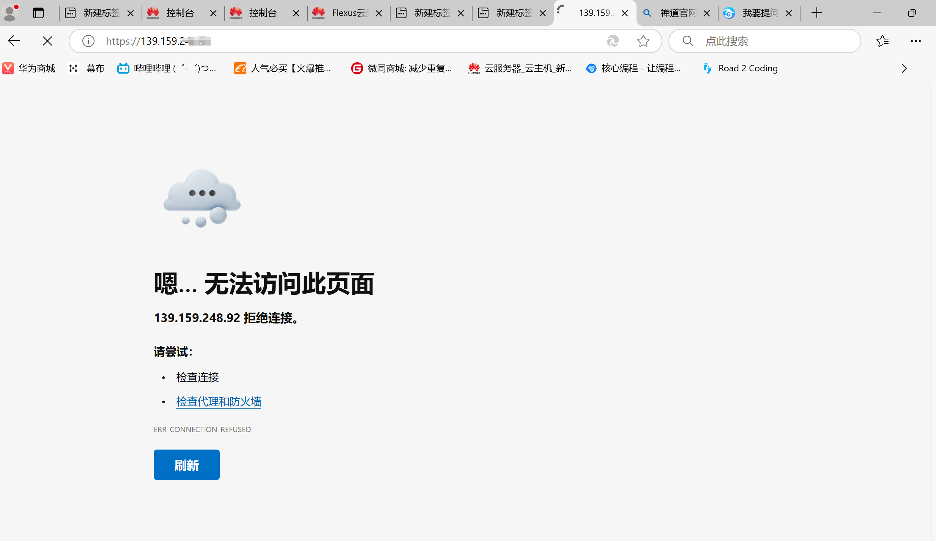
Task: Click the 刷新 refresh button
Action: [186, 465]
